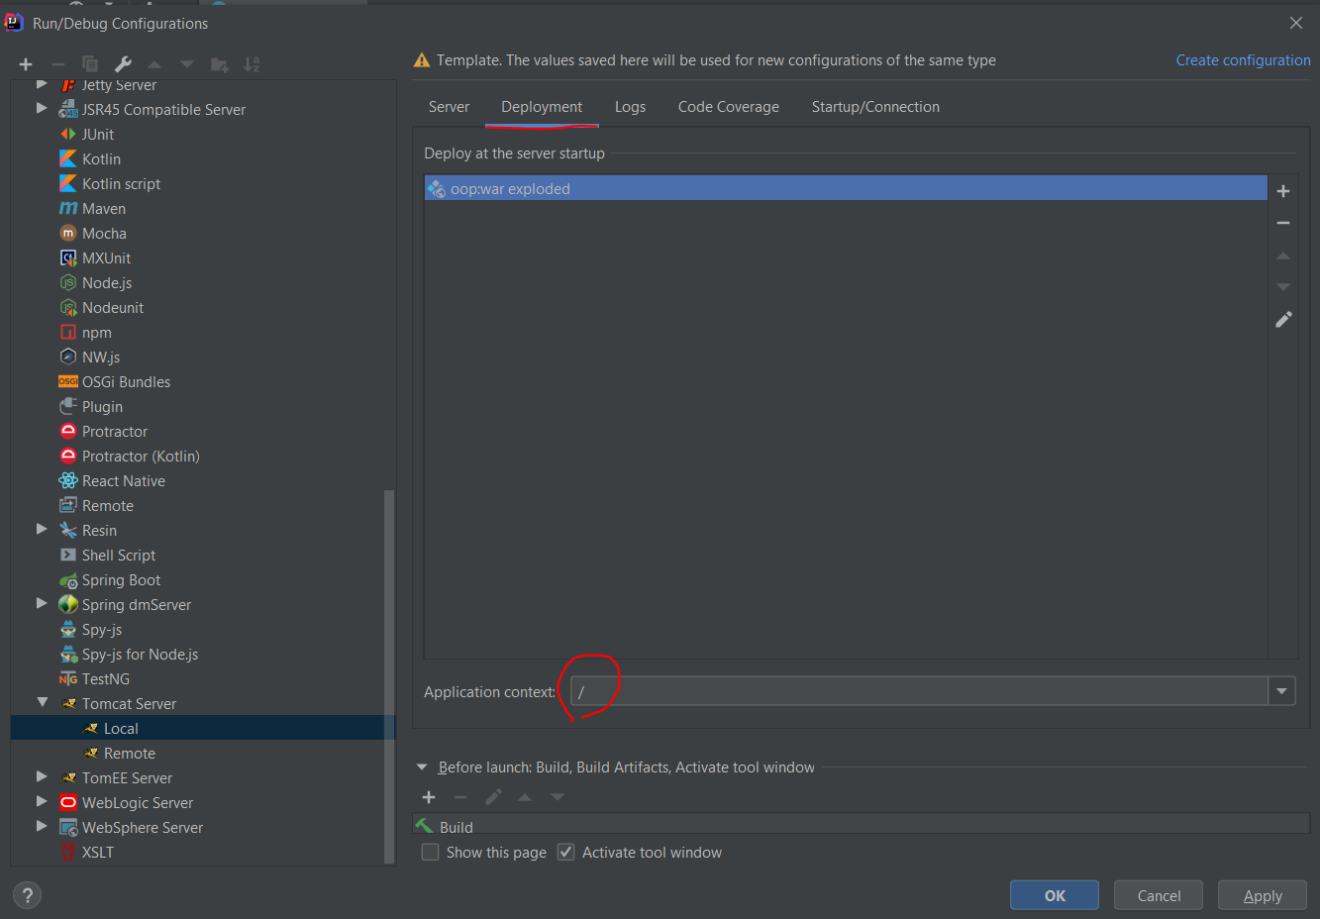Viewport: 1320px width, 919px height.
Task: Switch to the Server tab
Action: click(x=449, y=107)
